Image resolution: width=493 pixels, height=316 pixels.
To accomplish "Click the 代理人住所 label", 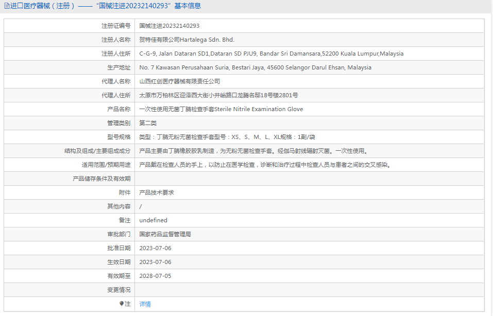I will tap(116, 95).
